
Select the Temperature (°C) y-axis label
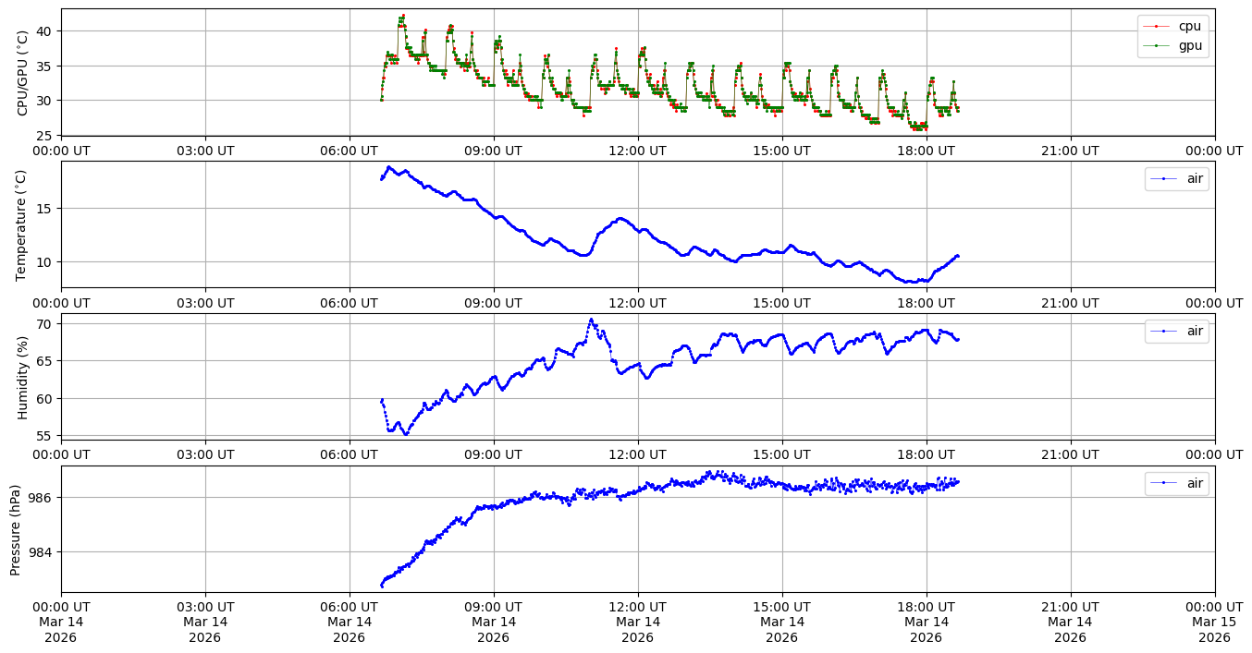pos(23,224)
